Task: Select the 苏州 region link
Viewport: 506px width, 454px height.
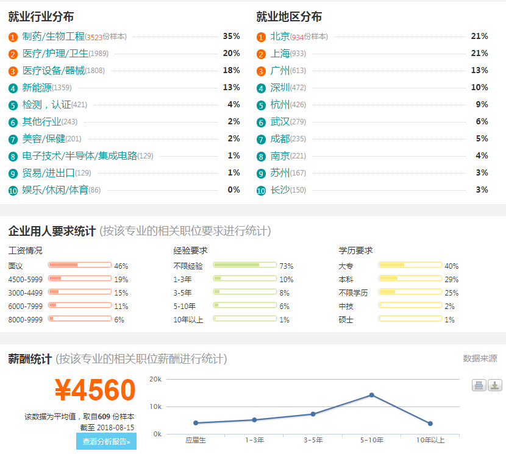Action: click(280, 173)
